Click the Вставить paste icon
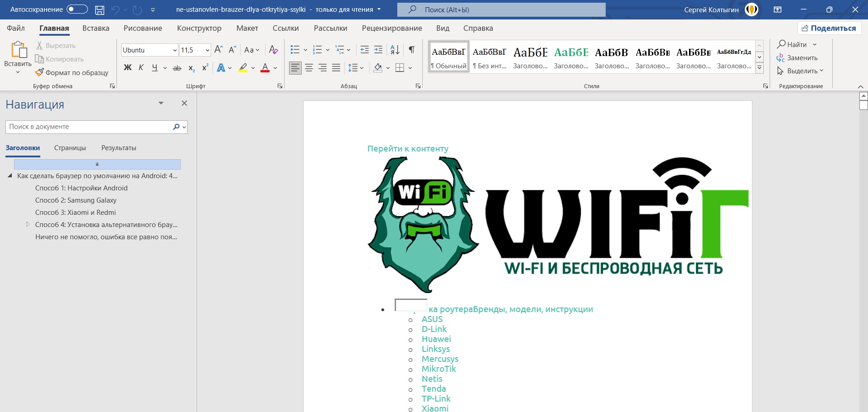This screenshot has width=868, height=412. (18, 50)
